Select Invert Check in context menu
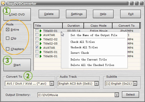The image size is (145, 102). click(x=80, y=53)
